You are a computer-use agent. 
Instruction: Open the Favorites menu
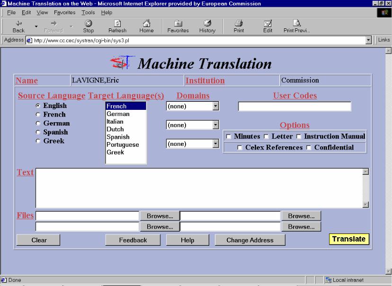point(64,12)
